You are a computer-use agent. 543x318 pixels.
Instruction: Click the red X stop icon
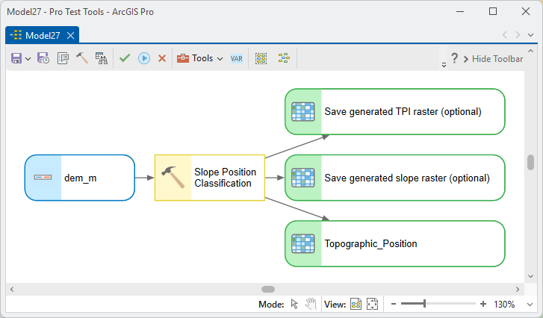(162, 58)
